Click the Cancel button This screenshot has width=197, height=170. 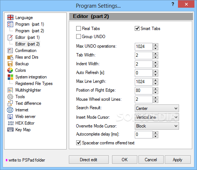point(151,160)
